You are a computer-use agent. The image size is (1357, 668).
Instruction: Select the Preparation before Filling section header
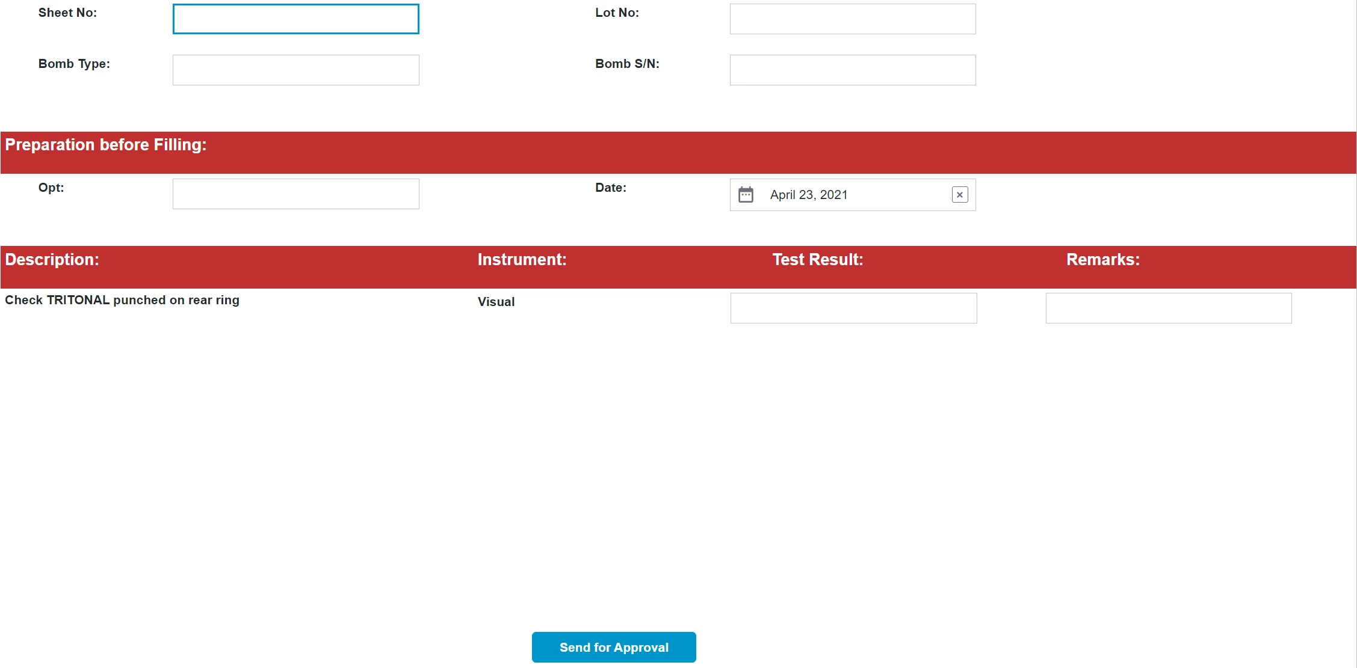106,145
